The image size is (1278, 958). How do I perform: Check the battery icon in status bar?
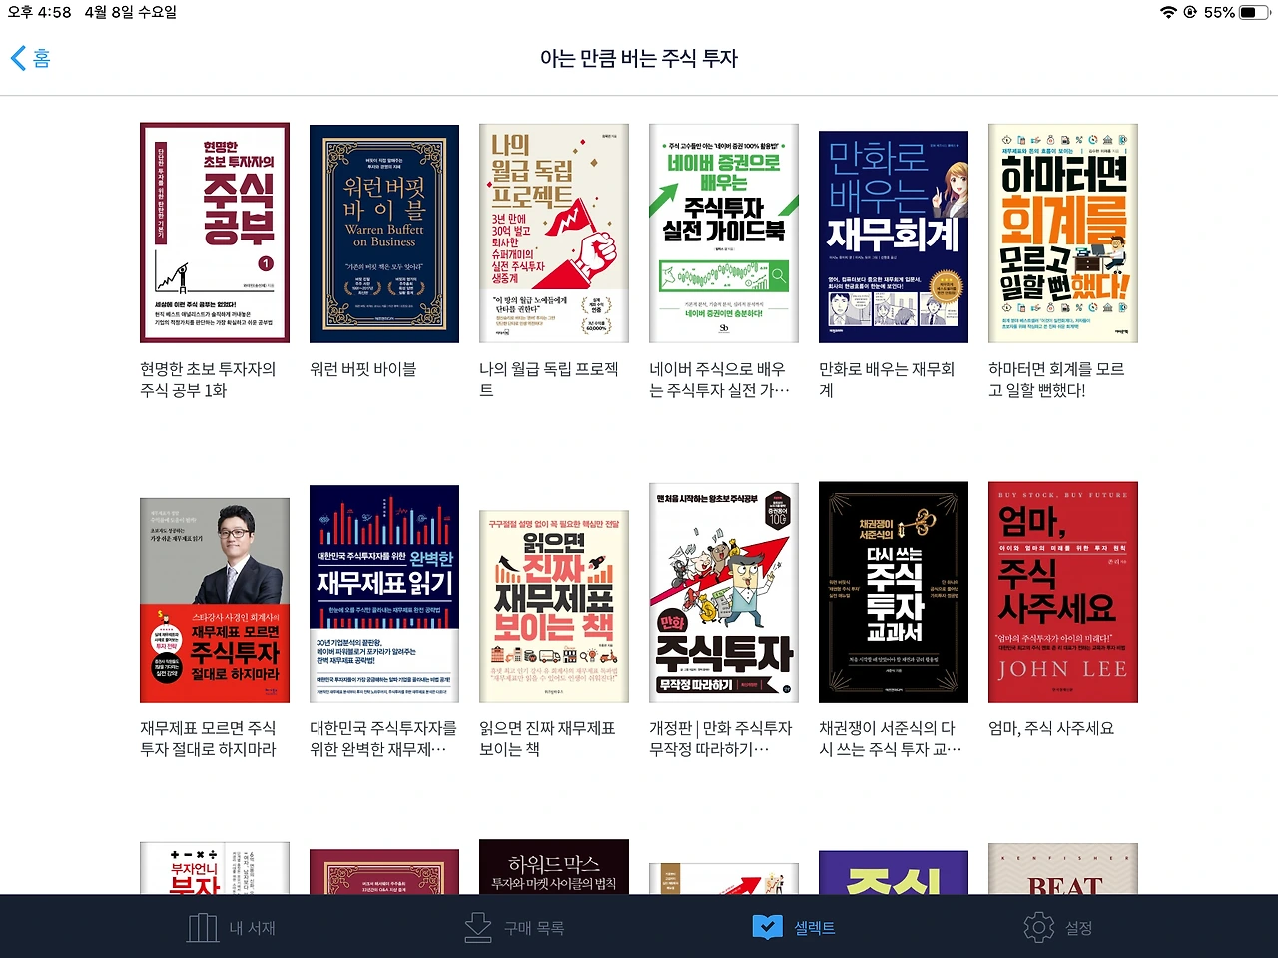[x=1254, y=12]
